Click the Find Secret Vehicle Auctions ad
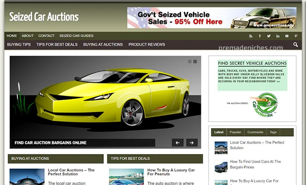306x185 pixels. [252, 75]
